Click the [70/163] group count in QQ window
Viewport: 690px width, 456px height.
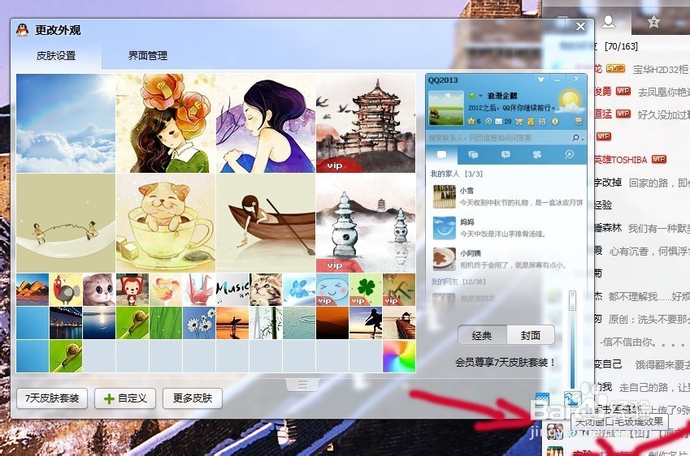tap(621, 46)
